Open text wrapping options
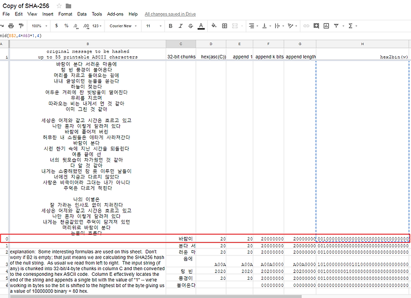Viewport: 411px width, 298px height. click(279, 26)
